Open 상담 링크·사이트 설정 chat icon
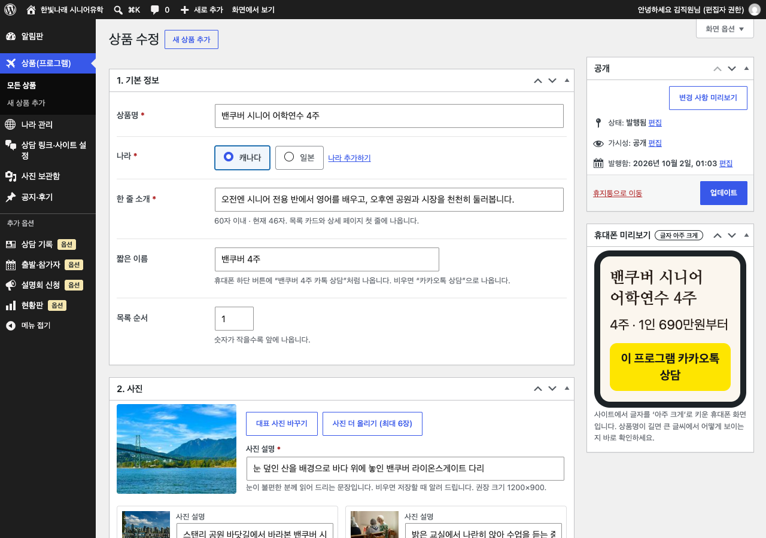766x538 pixels. coord(11,145)
